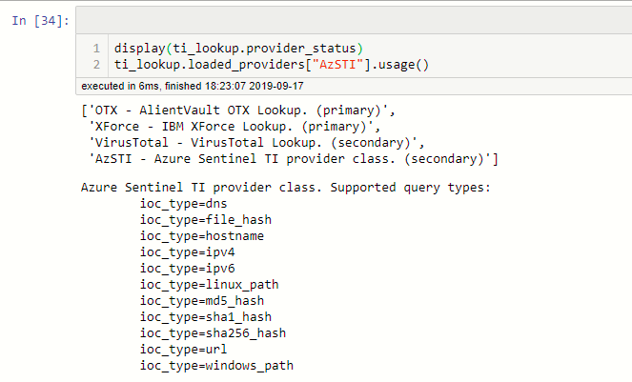
Task: Place cursor in display(ti_lookup.provider_status) code line
Action: pyautogui.click(x=238, y=48)
